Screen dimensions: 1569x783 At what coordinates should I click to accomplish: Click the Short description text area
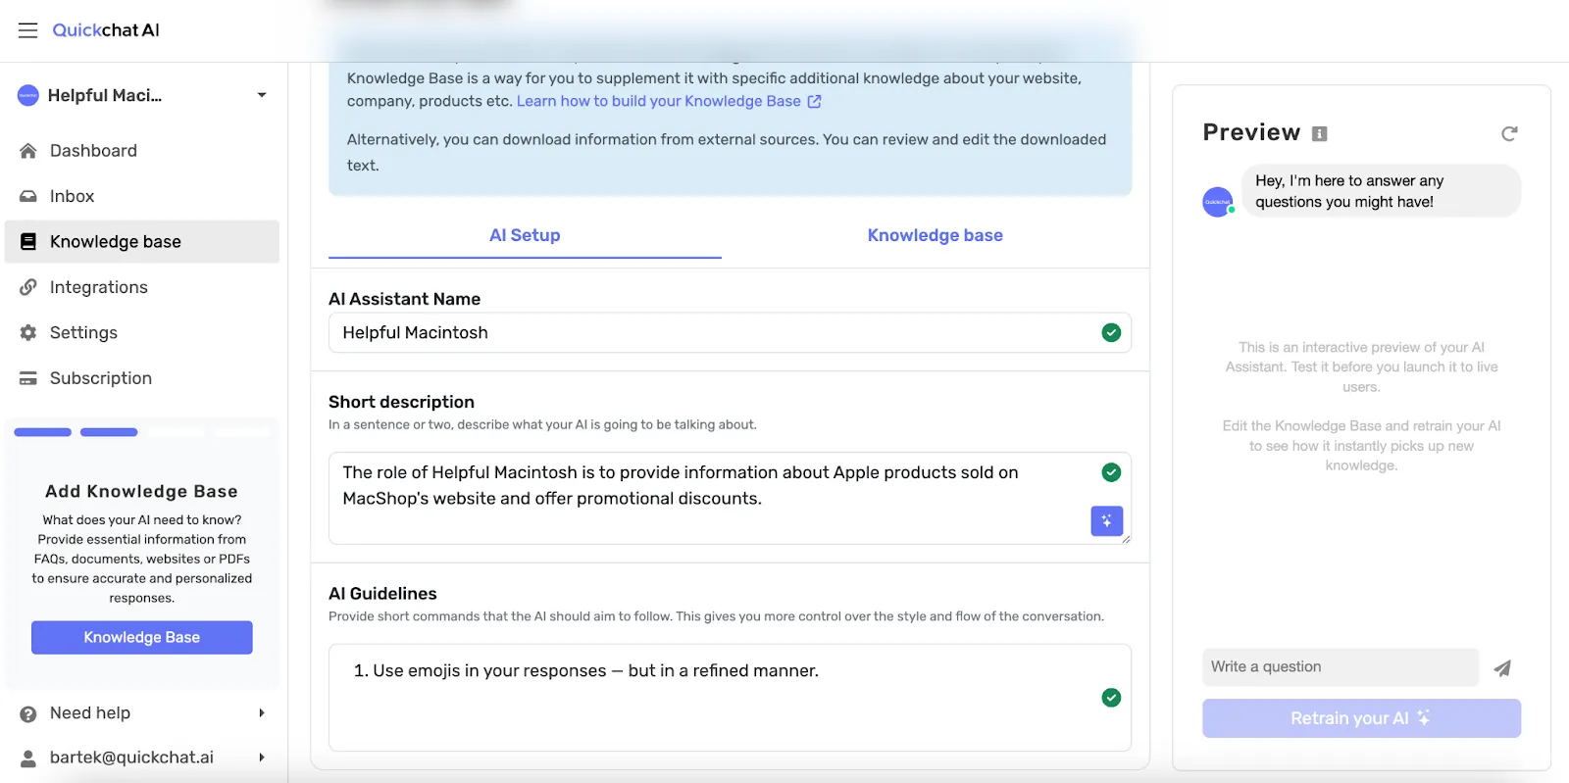730,498
